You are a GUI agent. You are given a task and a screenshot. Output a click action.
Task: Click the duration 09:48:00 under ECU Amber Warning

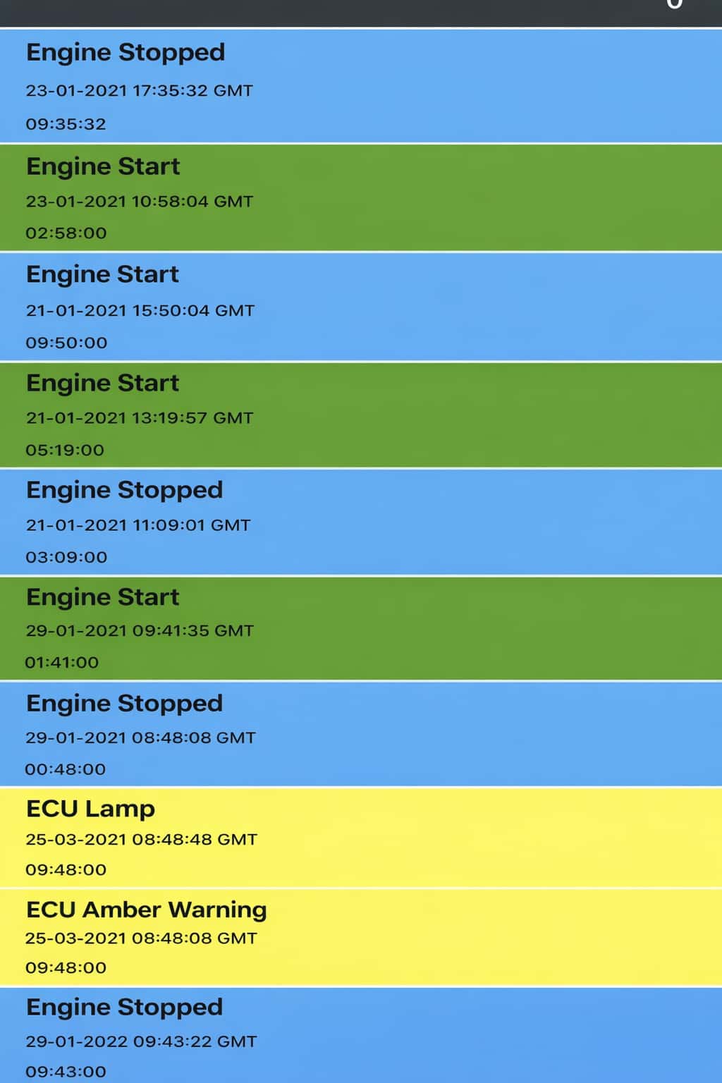(x=66, y=967)
